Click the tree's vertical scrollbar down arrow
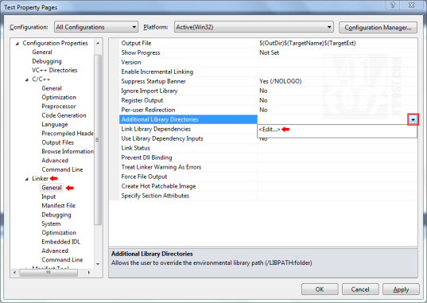Image resolution: width=427 pixels, height=303 pixels. click(x=98, y=264)
